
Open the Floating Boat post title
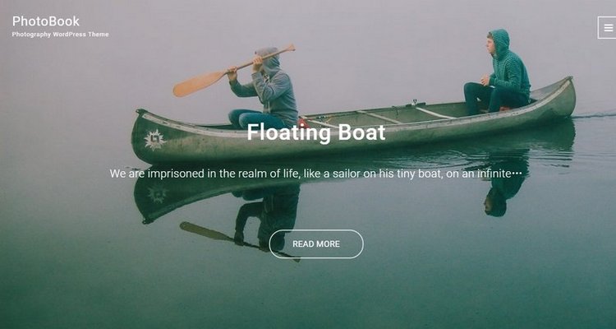tap(316, 132)
